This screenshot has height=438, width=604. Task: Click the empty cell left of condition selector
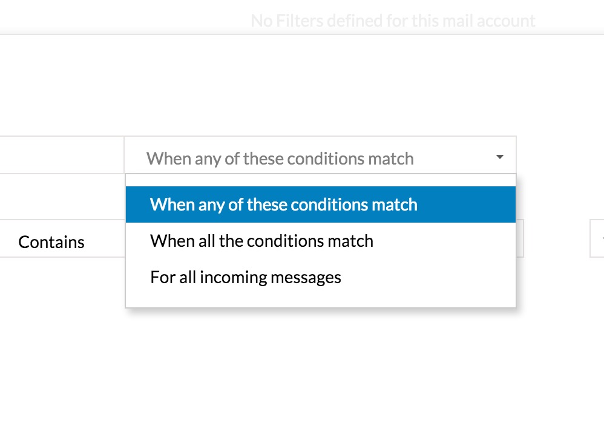coord(62,155)
